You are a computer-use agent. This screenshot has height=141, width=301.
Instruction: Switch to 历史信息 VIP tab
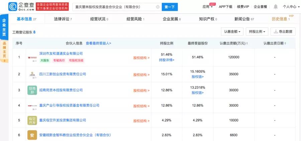(281, 19)
